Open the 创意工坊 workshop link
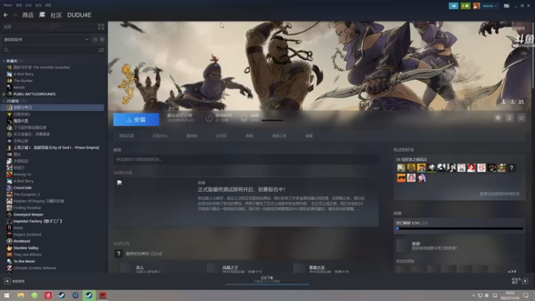Screen dimensions: 535x301 (x=279, y=136)
